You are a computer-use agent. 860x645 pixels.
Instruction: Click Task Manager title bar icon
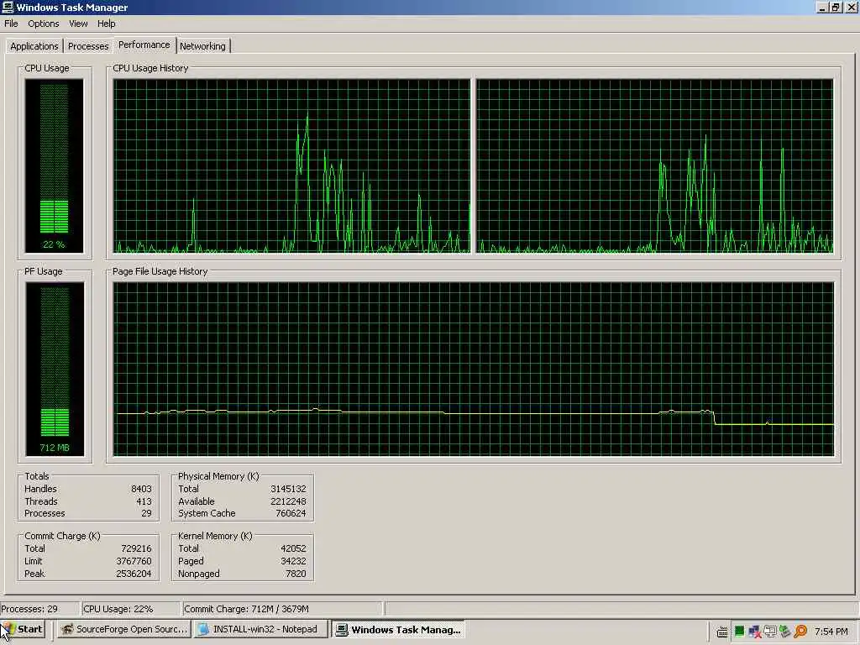pos(8,7)
